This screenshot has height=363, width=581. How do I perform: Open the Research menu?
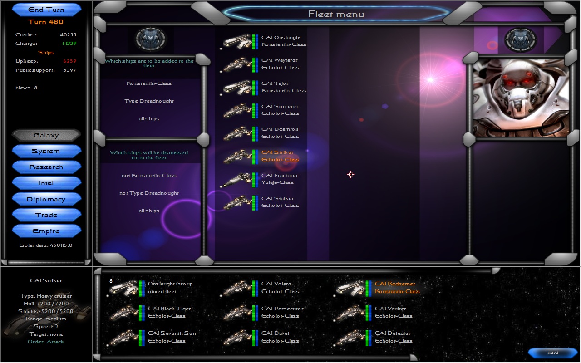[46, 167]
